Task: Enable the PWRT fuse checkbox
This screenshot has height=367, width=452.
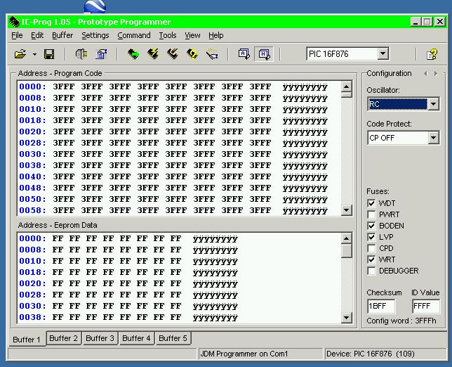Action: click(x=371, y=214)
